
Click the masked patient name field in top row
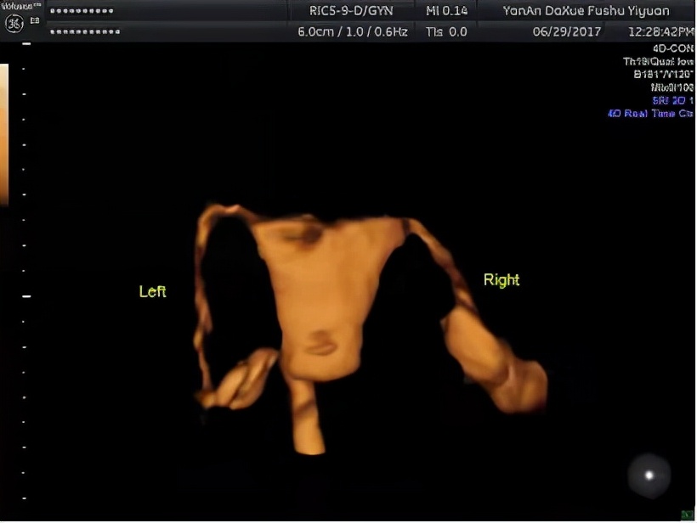[82, 12]
